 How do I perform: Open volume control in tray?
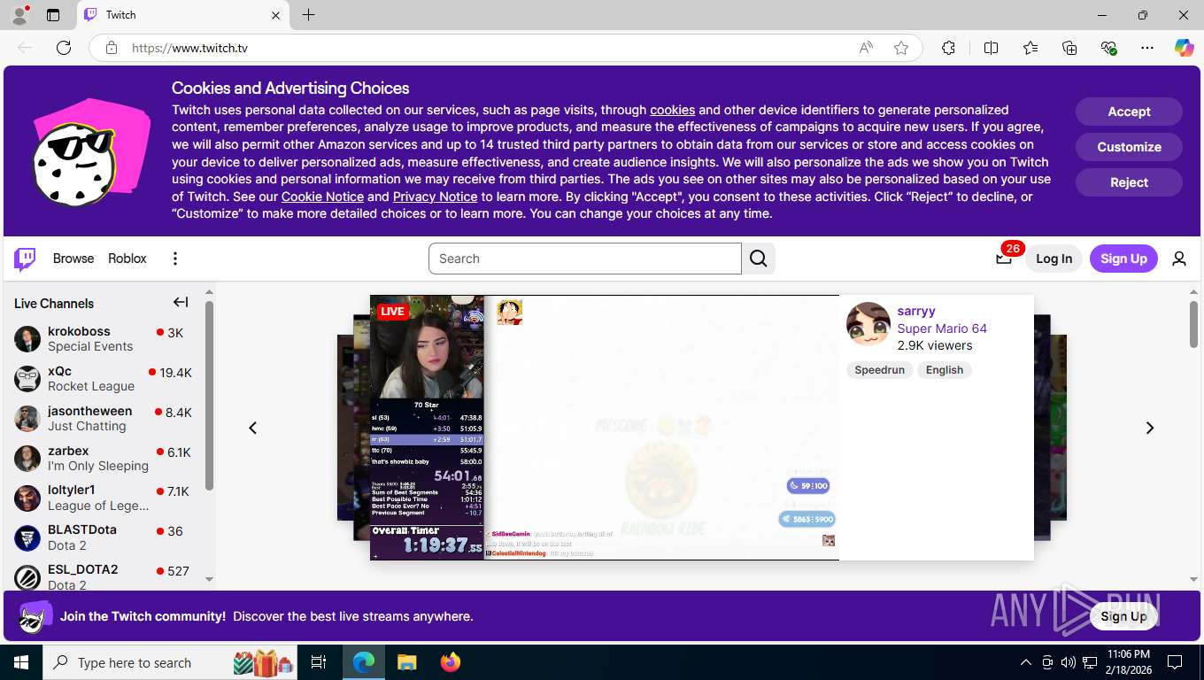coord(1068,662)
